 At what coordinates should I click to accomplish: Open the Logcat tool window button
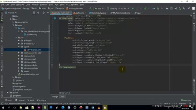(x=42, y=100)
